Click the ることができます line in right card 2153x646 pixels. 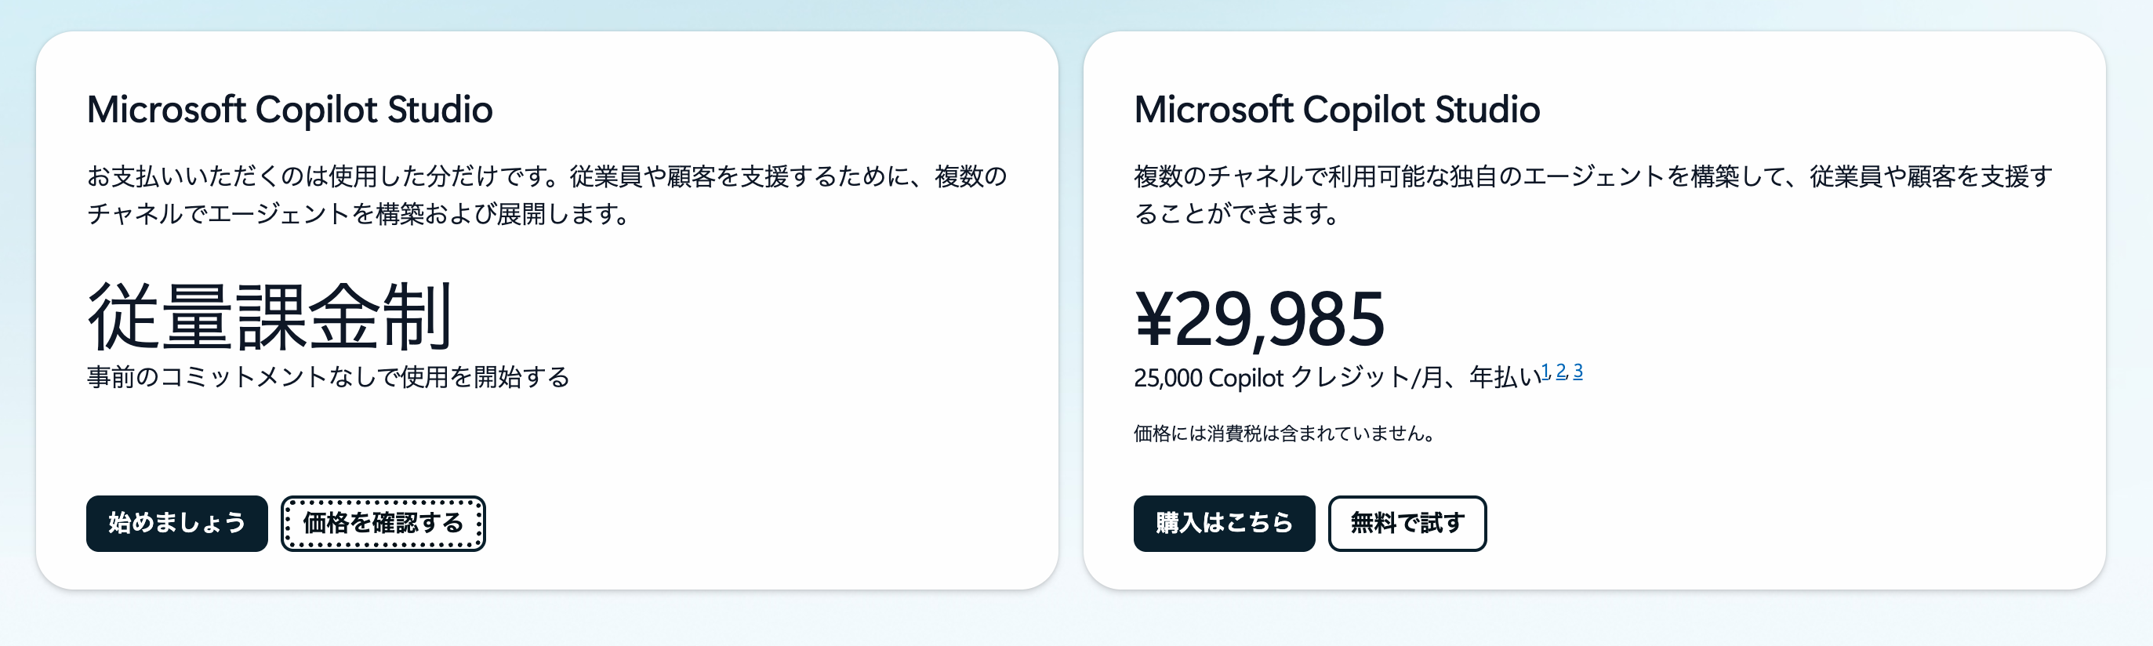1236,214
